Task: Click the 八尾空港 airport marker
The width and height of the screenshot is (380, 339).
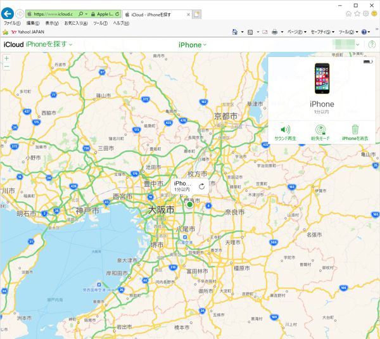Action: point(185,237)
